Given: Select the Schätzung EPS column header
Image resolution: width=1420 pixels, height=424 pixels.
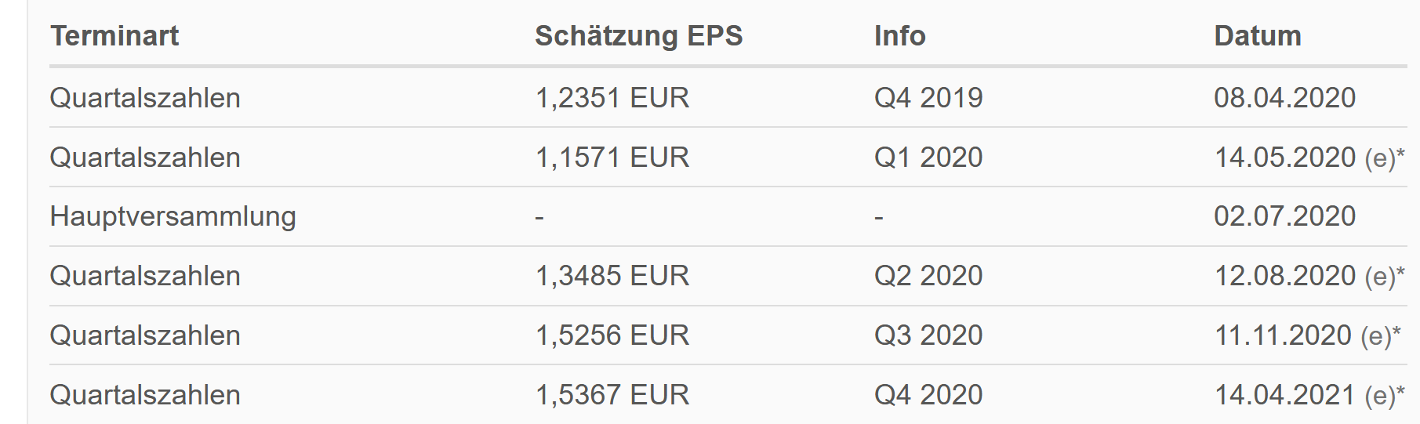Looking at the screenshot, I should point(638,36).
